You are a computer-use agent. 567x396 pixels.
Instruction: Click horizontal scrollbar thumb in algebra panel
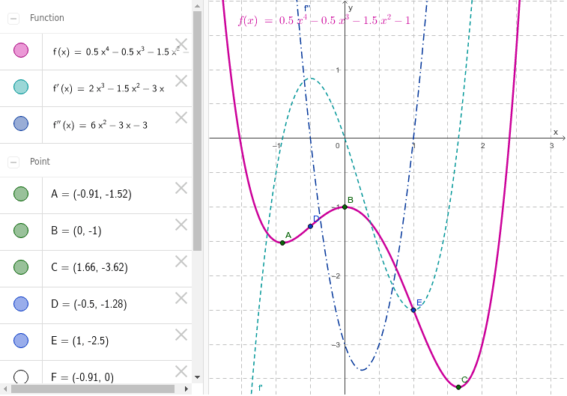point(93,389)
